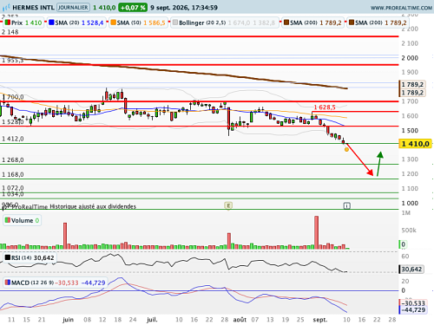Click the Volume red-green icon
This screenshot has width=434, height=325.
8,220
